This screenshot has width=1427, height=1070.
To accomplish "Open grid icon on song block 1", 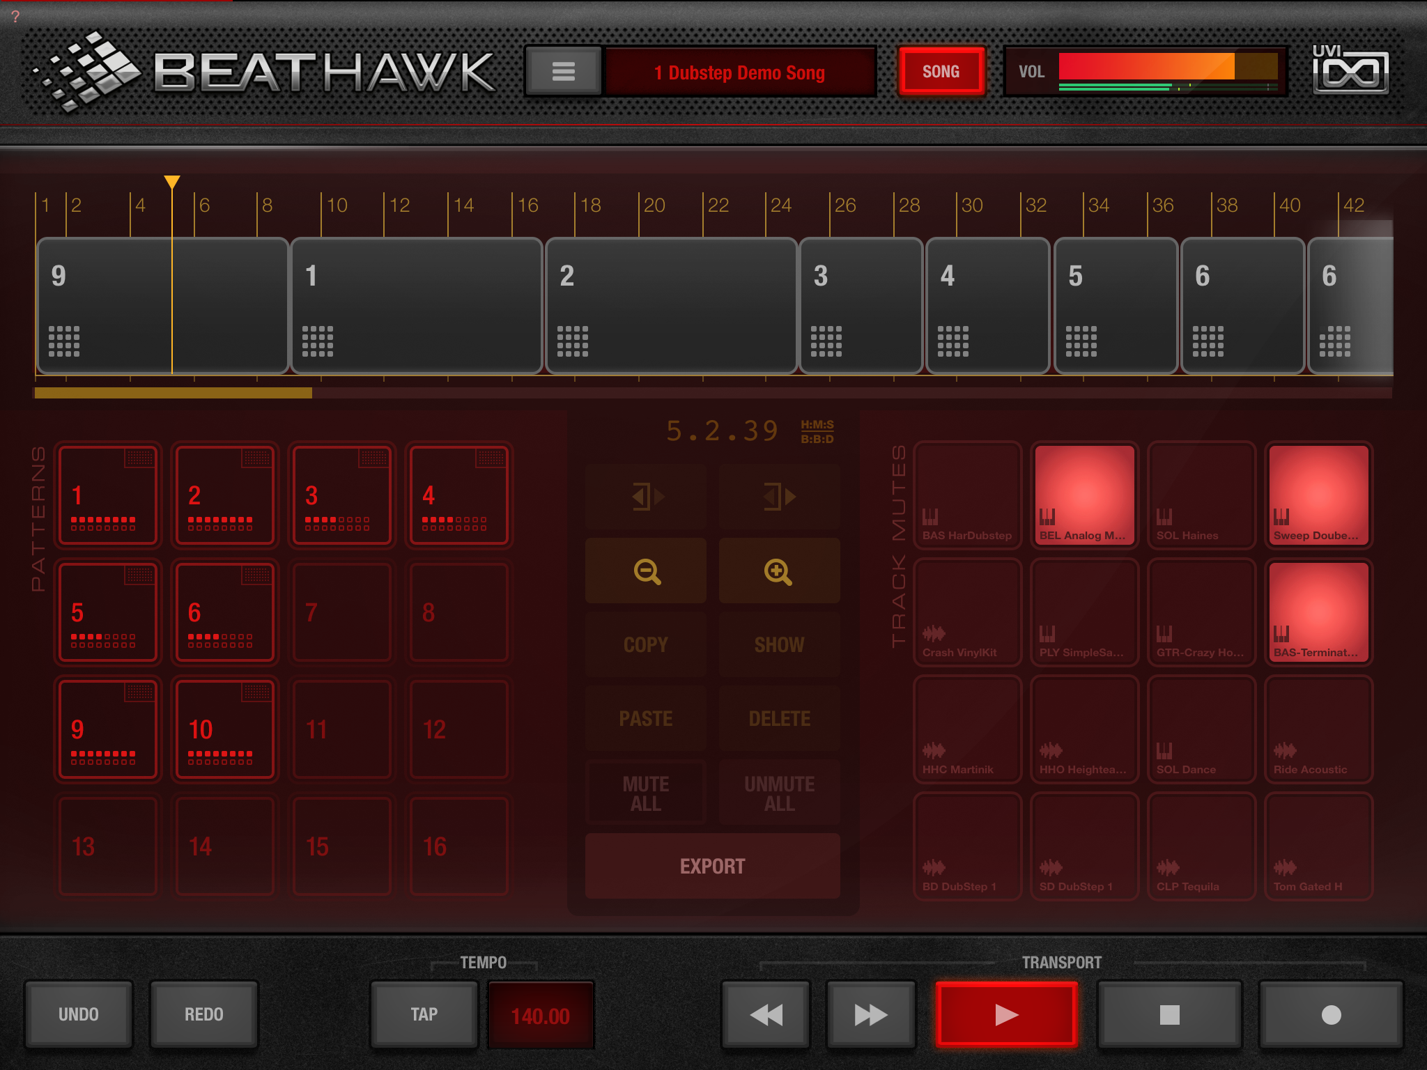I will pyautogui.click(x=318, y=341).
